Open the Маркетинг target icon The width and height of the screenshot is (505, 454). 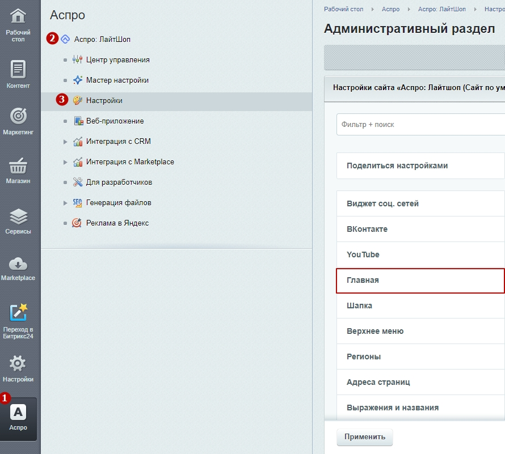[x=18, y=116]
